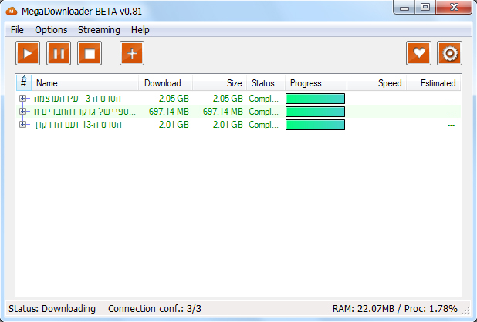The image size is (477, 322).
Task: Click the downloaded value 697.14 MB
Action: [169, 112]
